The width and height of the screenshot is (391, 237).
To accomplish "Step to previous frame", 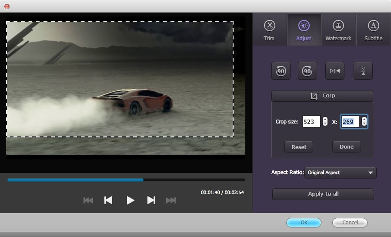I will point(108,200).
